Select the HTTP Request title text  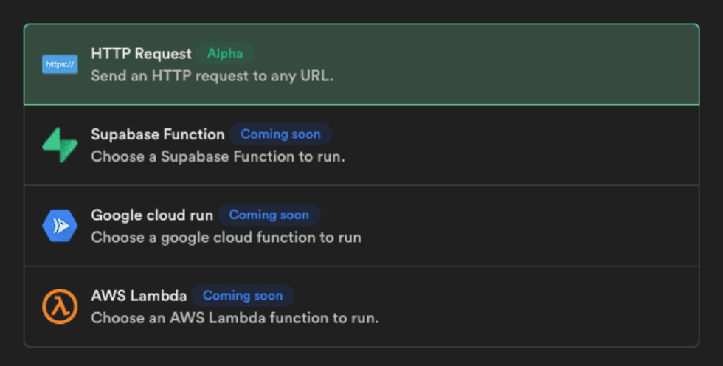click(x=141, y=54)
